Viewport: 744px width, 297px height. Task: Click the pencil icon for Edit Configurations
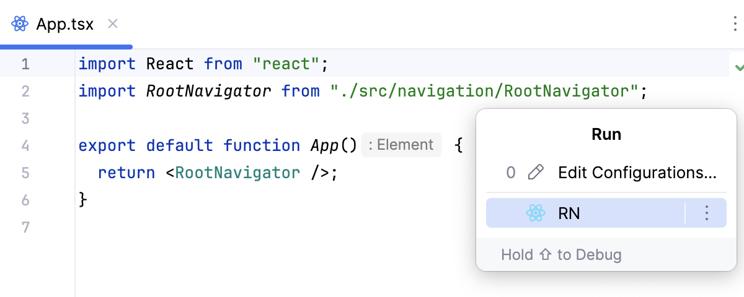click(534, 173)
